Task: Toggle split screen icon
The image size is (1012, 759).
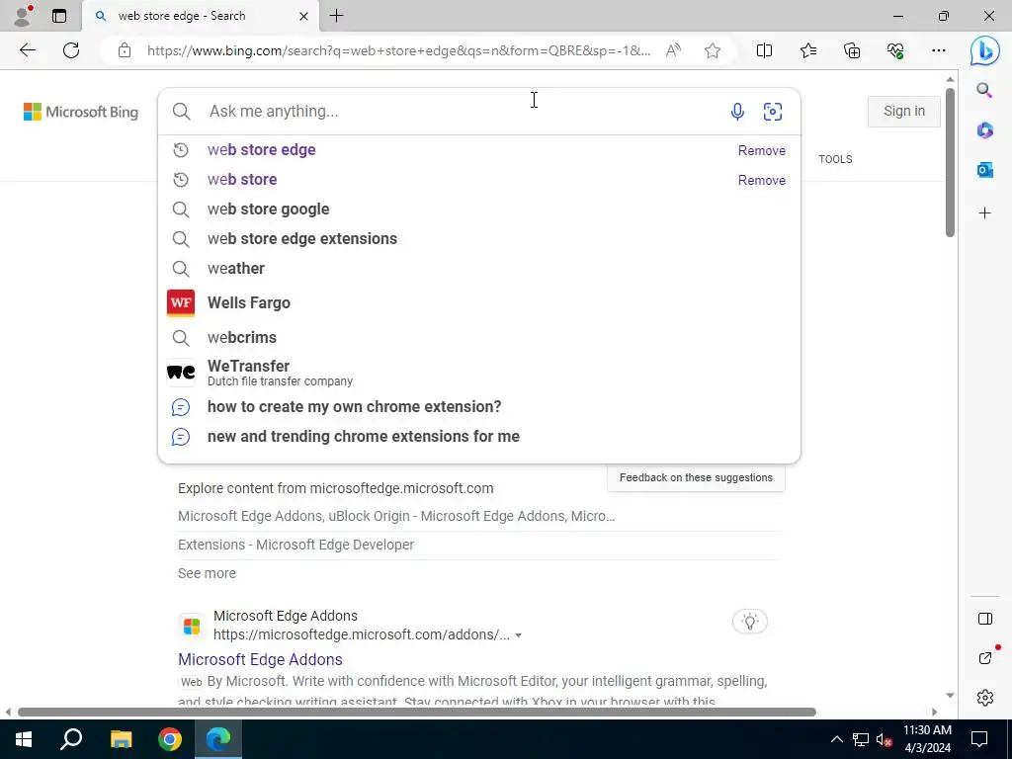Action: (764, 50)
